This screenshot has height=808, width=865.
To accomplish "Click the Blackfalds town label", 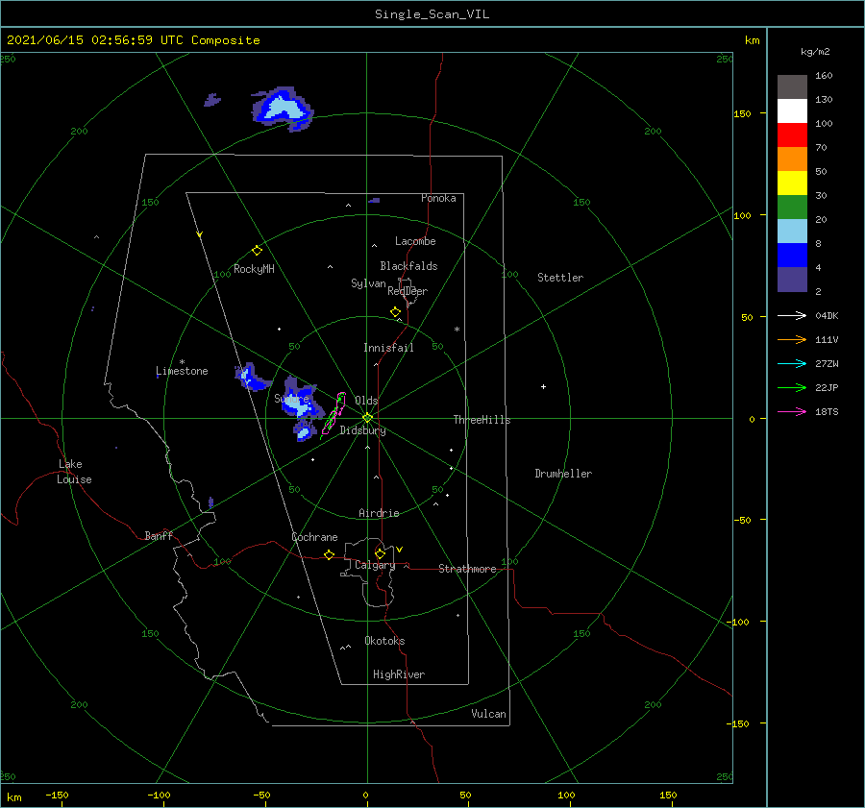I will (x=408, y=266).
